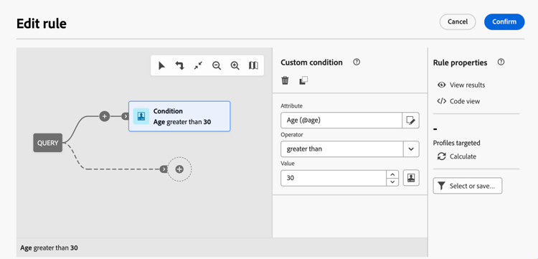Click the Attribute field label
The height and width of the screenshot is (259, 538).
point(292,106)
